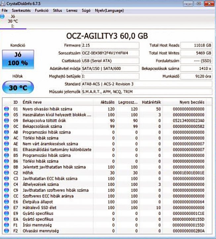This screenshot has height=239, width=216.
Task: Click the Fordulatszám (SSD) value
Action: pyautogui.click(x=196, y=61)
